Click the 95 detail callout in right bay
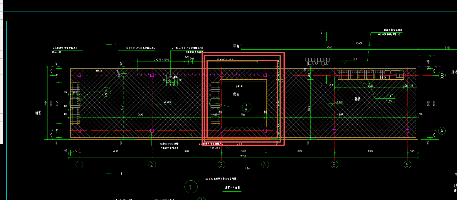The width and height of the screenshot is (457, 200). 390,99
